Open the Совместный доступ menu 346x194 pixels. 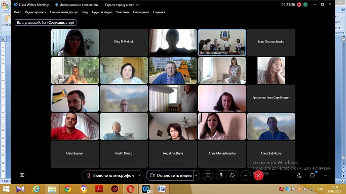64,12
